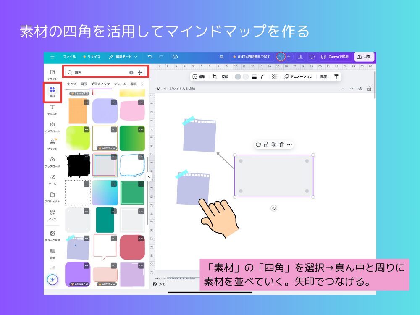
Task: Open the ファイル menu
Action: [x=69, y=57]
